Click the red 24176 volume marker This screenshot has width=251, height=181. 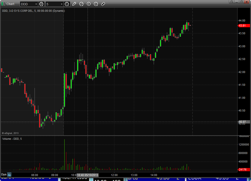[x=244, y=170]
